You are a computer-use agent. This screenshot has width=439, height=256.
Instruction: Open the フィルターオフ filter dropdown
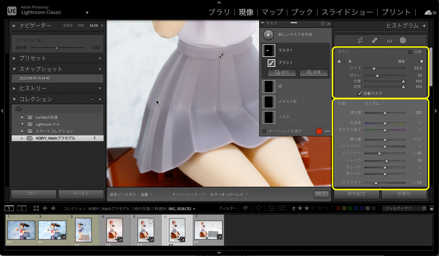404,208
